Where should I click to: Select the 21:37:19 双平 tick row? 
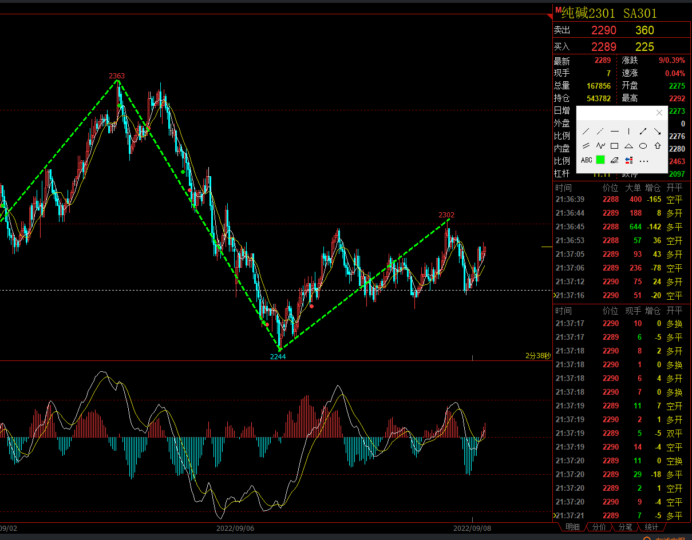click(622, 434)
